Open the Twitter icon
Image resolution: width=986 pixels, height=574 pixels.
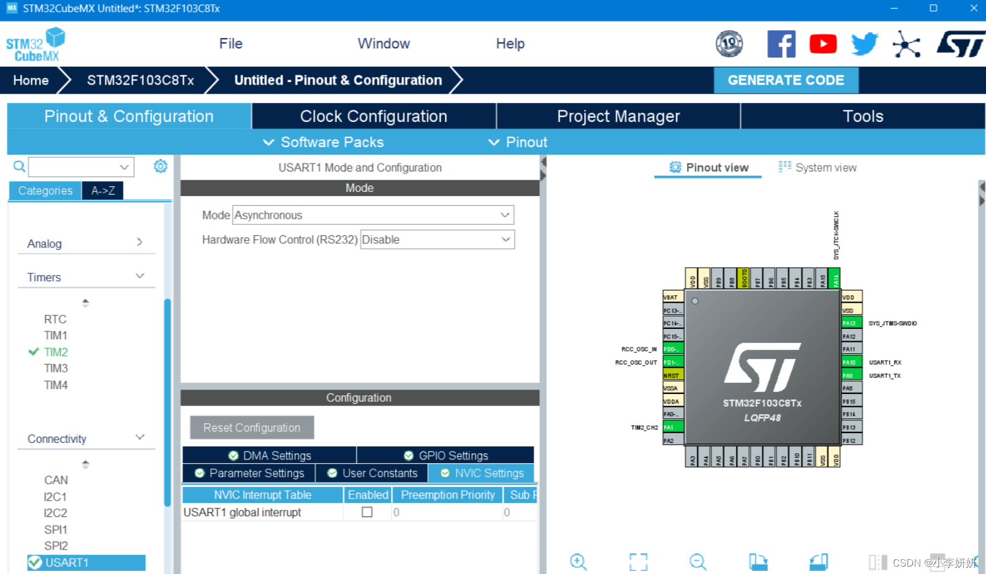pos(864,43)
